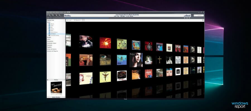The height and width of the screenshot is (111, 251).
Task: Select Files under Audio
Action: (51, 27)
